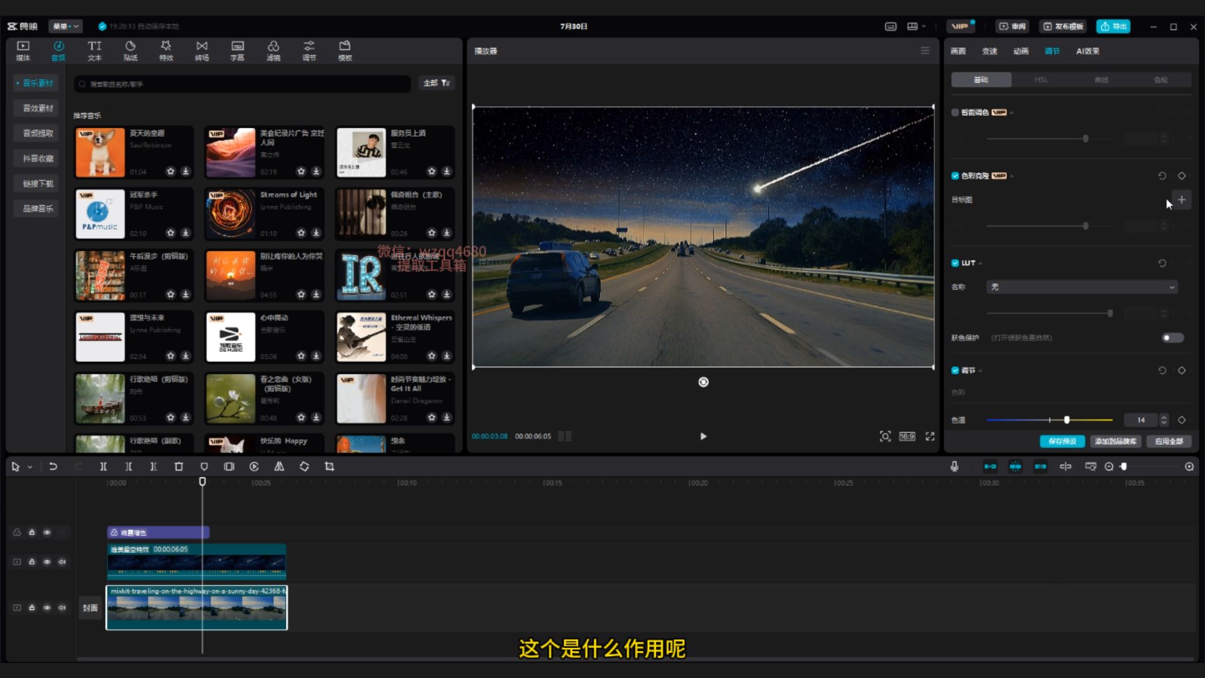Toggle visibility of 烟幕滑色 adjustment layer
This screenshot has width=1205, height=678.
click(x=46, y=532)
